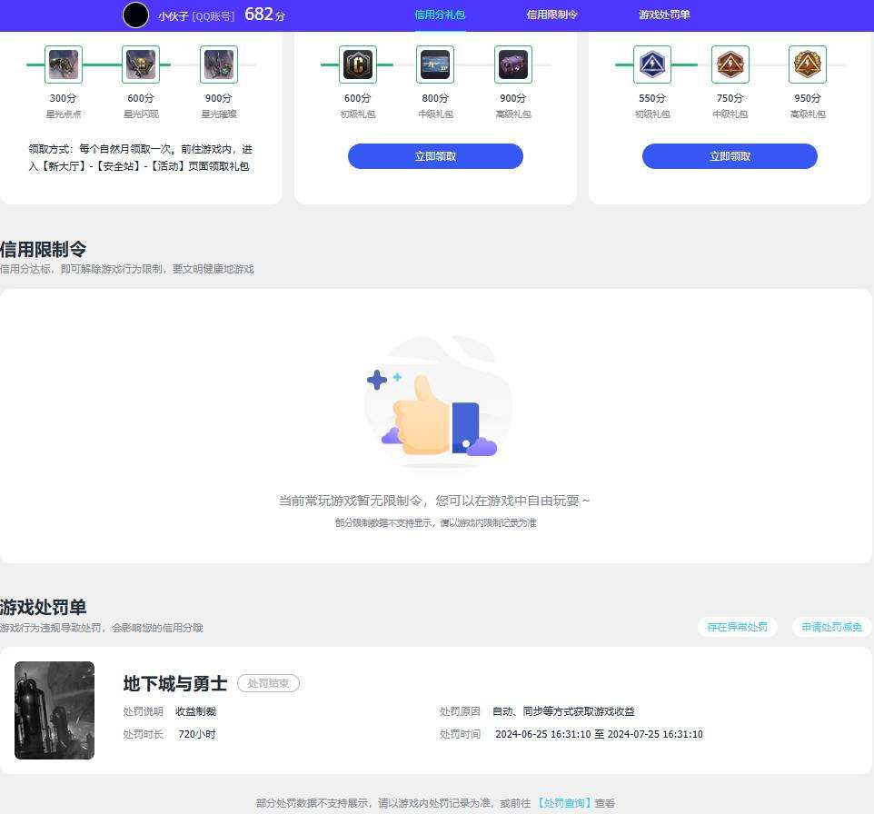Click 立即领取 under the 550分 badge pack

coord(730,156)
